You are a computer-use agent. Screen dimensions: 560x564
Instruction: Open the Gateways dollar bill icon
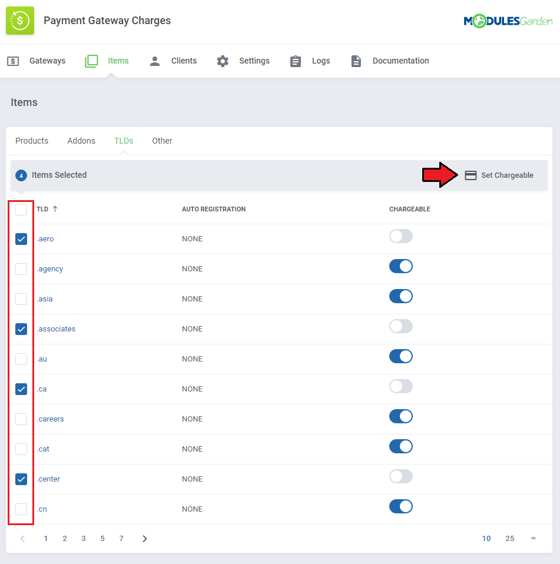coord(13,61)
